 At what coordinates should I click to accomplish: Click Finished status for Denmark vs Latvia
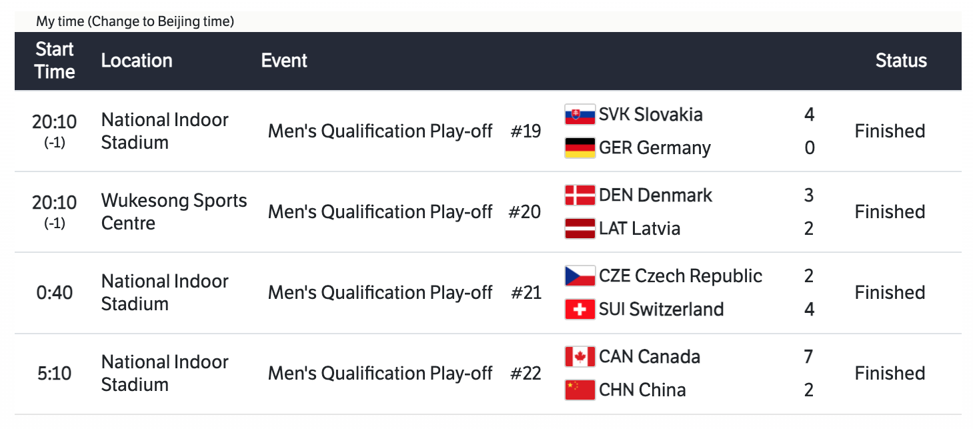[890, 212]
